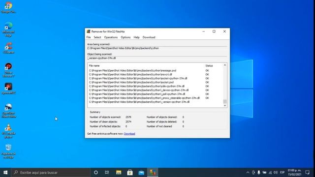Click the Number of not cleaned label
315x177 pixels.
[x=159, y=126]
